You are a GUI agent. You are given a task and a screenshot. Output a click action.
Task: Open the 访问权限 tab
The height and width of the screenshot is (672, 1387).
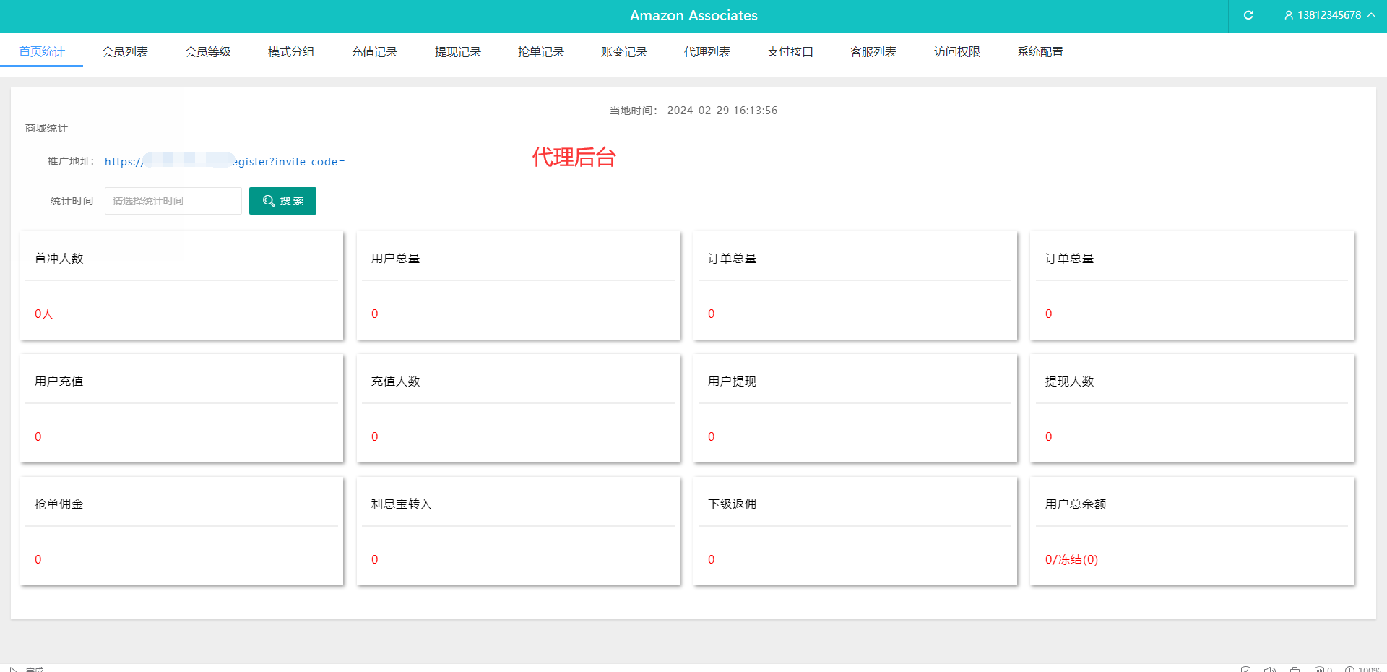tap(956, 52)
